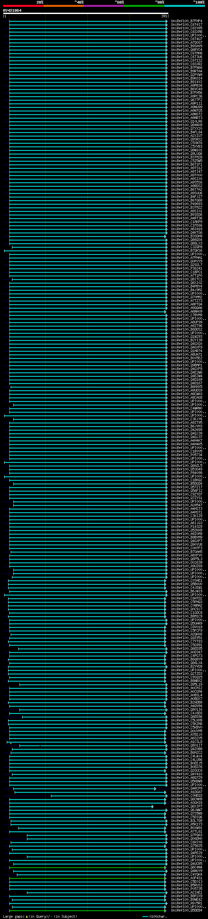Viewport: 208px width, 919px height.
Task: Select hit label UniRef100_P36241
Action: tap(186, 268)
